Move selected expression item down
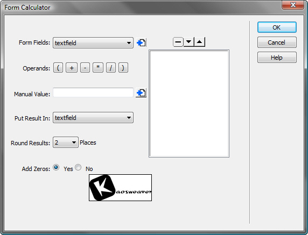The image size is (308, 235). click(189, 42)
